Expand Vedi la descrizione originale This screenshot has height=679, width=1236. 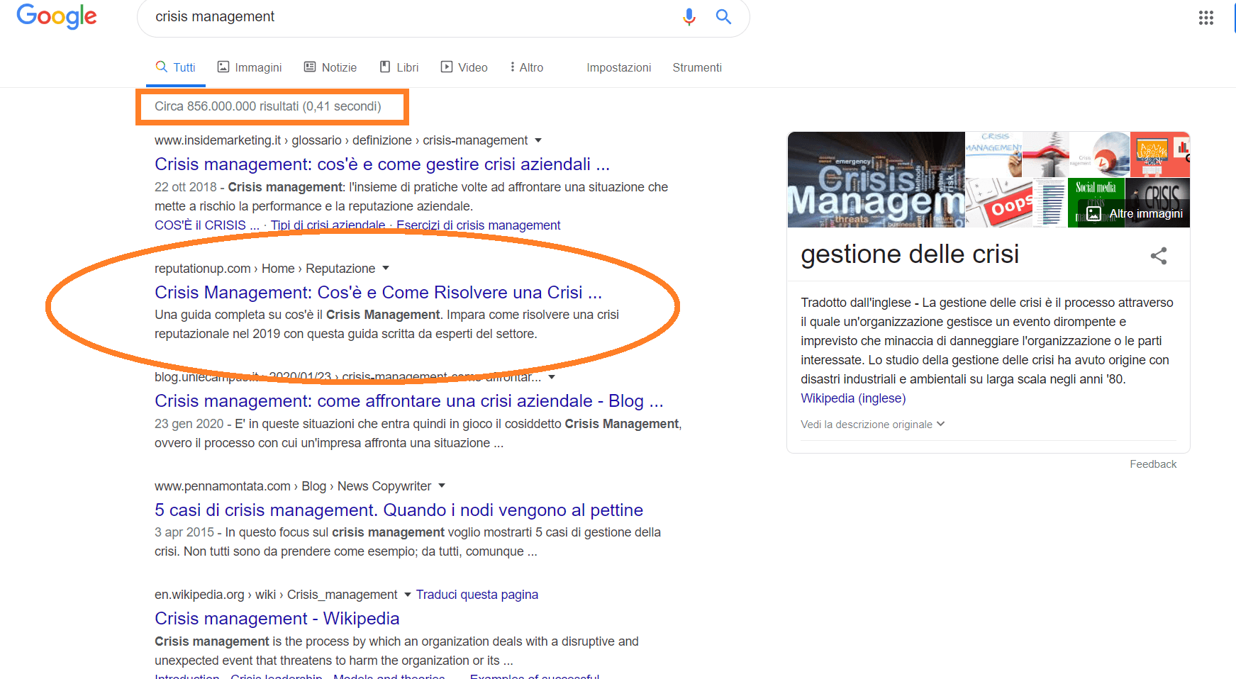click(872, 425)
